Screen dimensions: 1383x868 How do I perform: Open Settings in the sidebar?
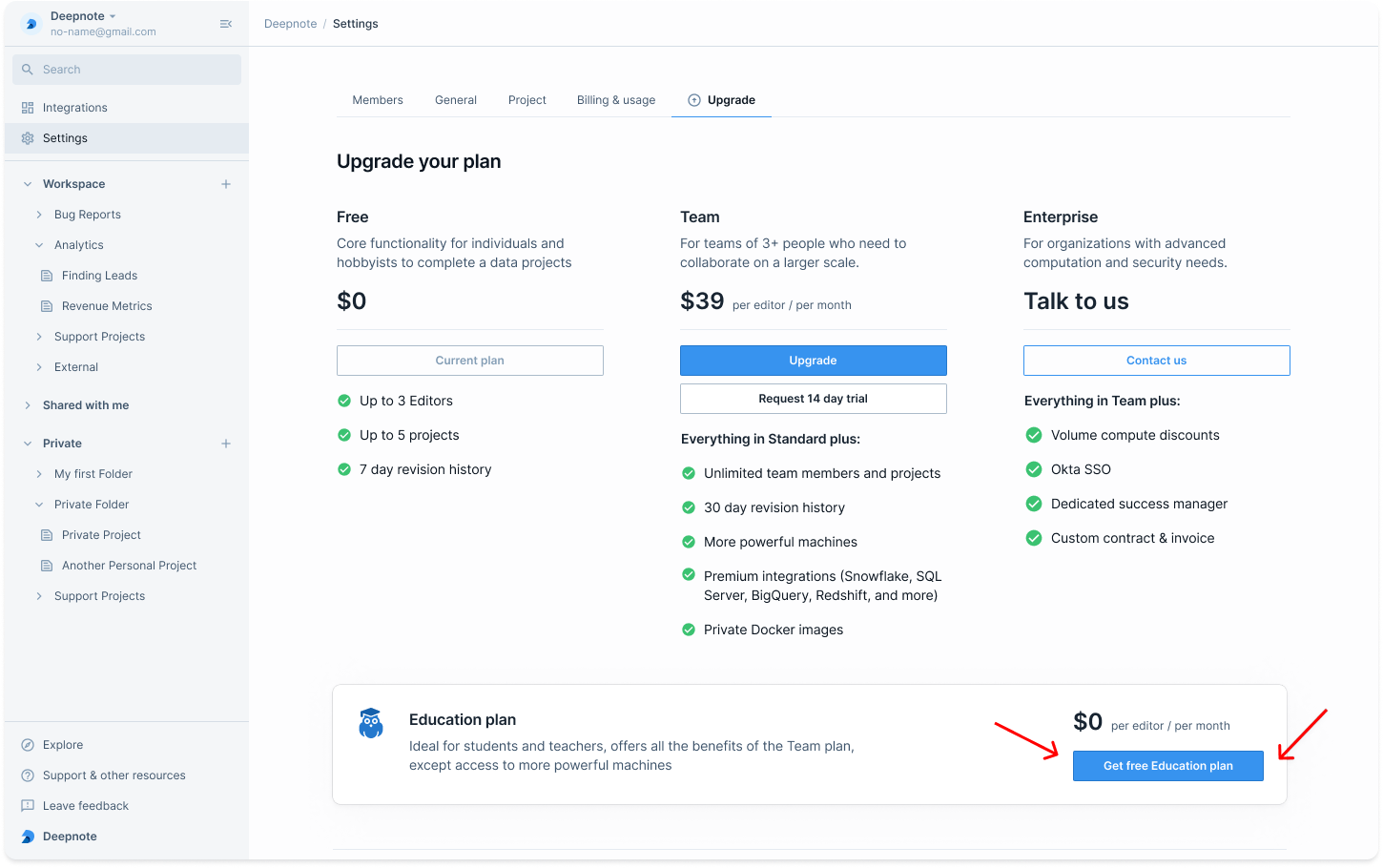[x=126, y=138]
